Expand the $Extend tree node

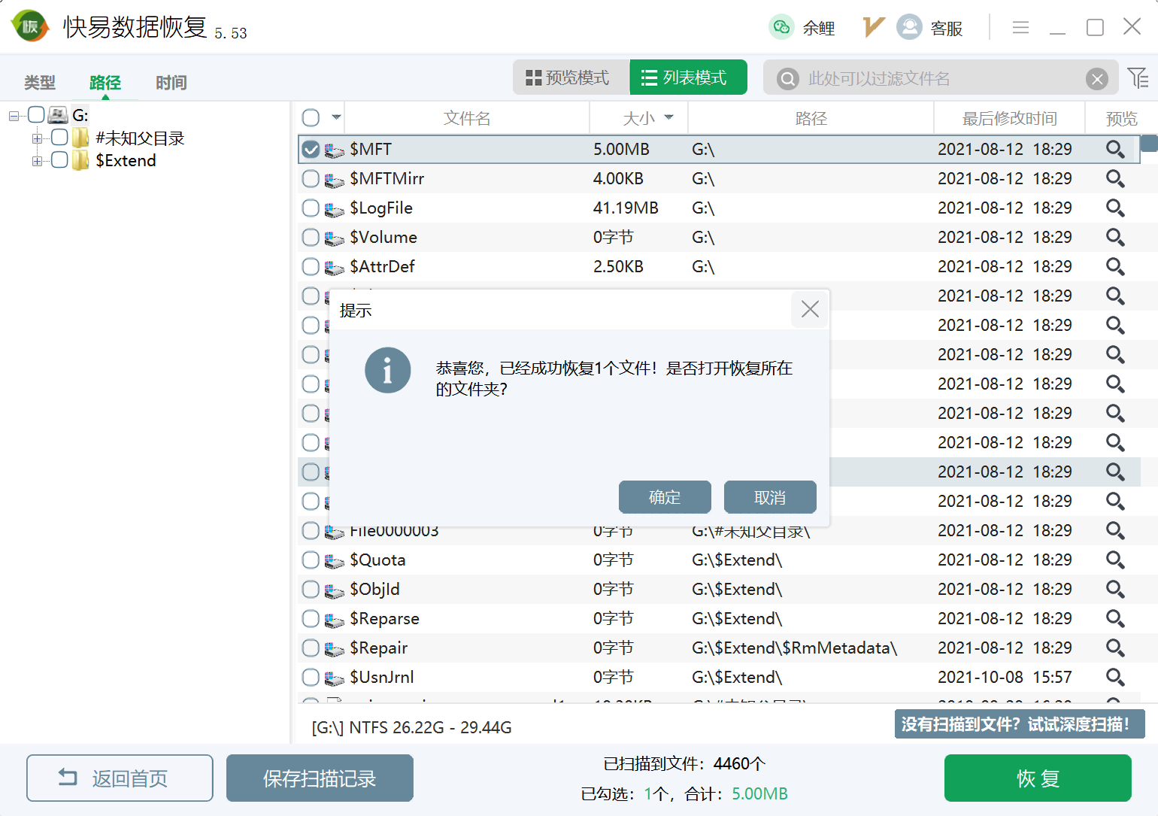click(x=37, y=161)
